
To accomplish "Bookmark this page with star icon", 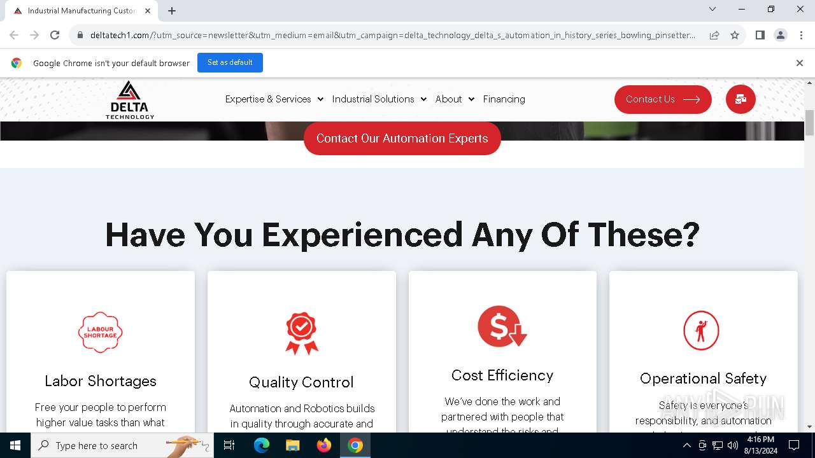I will click(x=735, y=35).
